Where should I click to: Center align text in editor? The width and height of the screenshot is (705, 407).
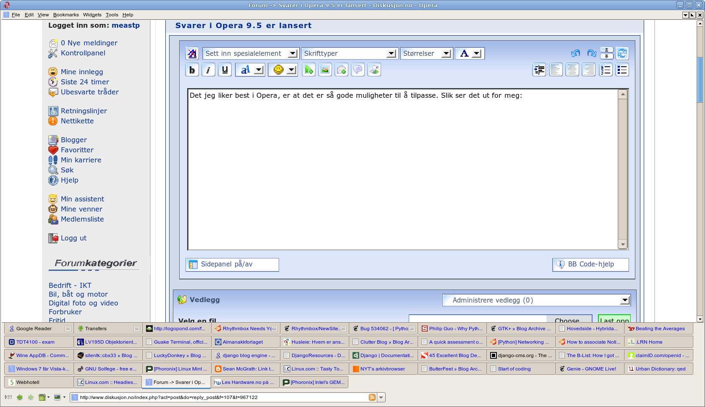point(572,70)
